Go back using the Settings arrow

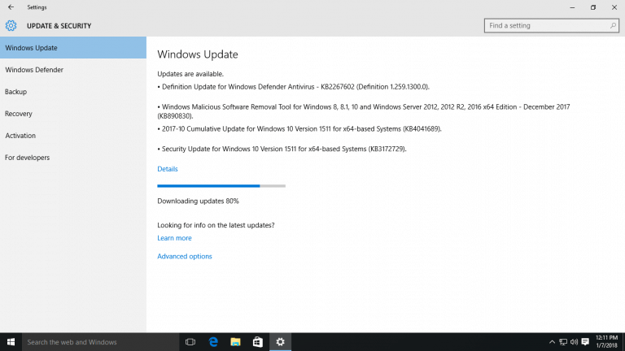click(x=11, y=7)
